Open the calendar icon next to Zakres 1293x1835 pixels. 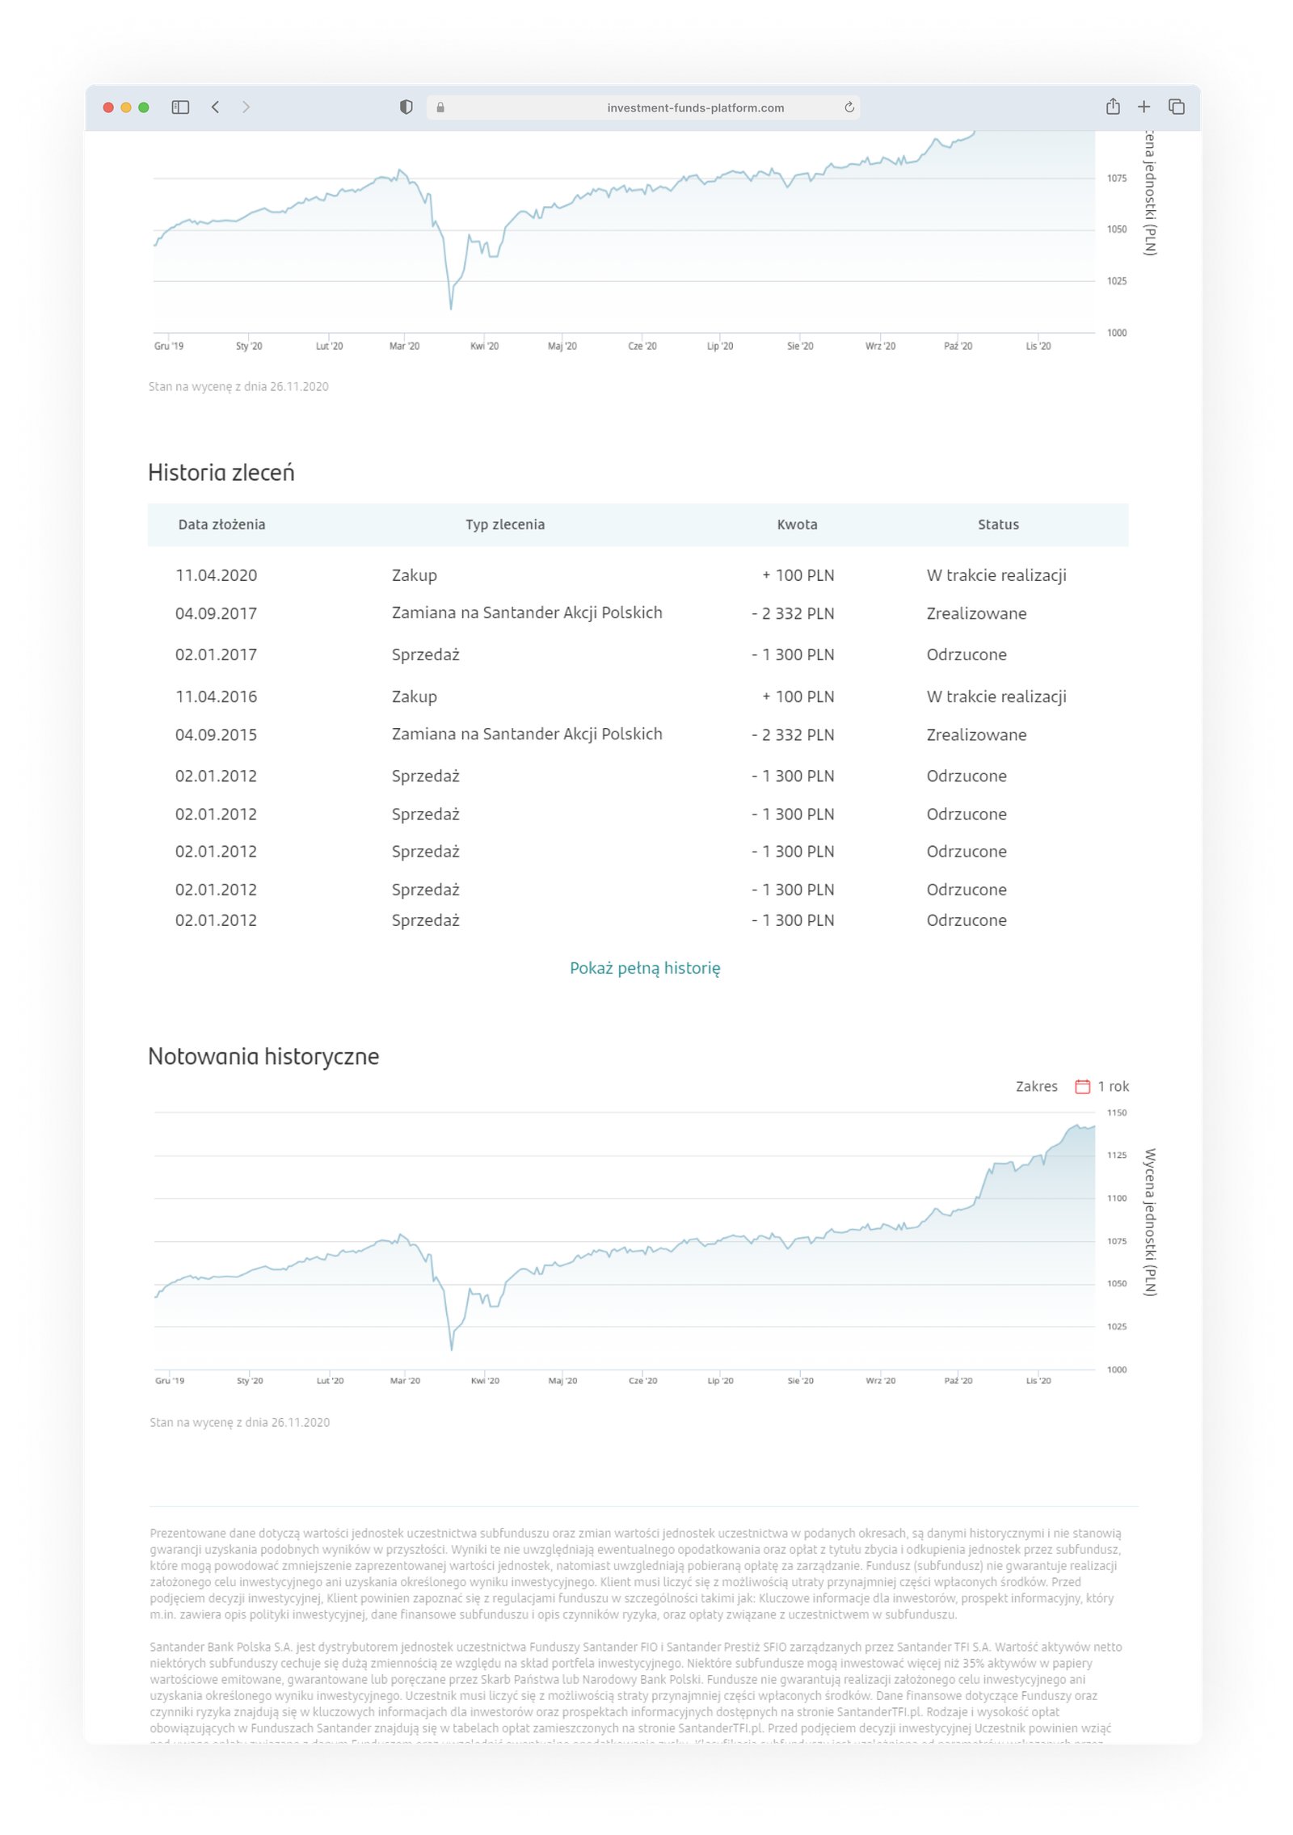(1082, 1087)
